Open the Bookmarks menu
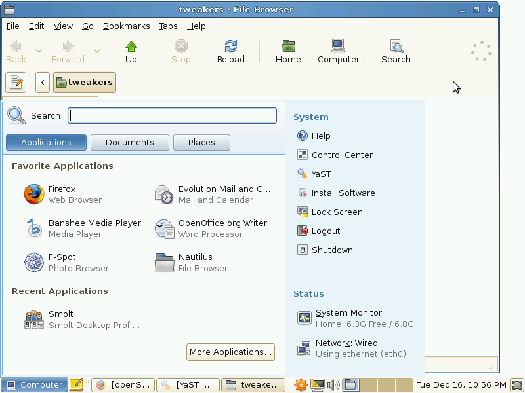Viewport: 525px width, 393px height. pos(126,26)
